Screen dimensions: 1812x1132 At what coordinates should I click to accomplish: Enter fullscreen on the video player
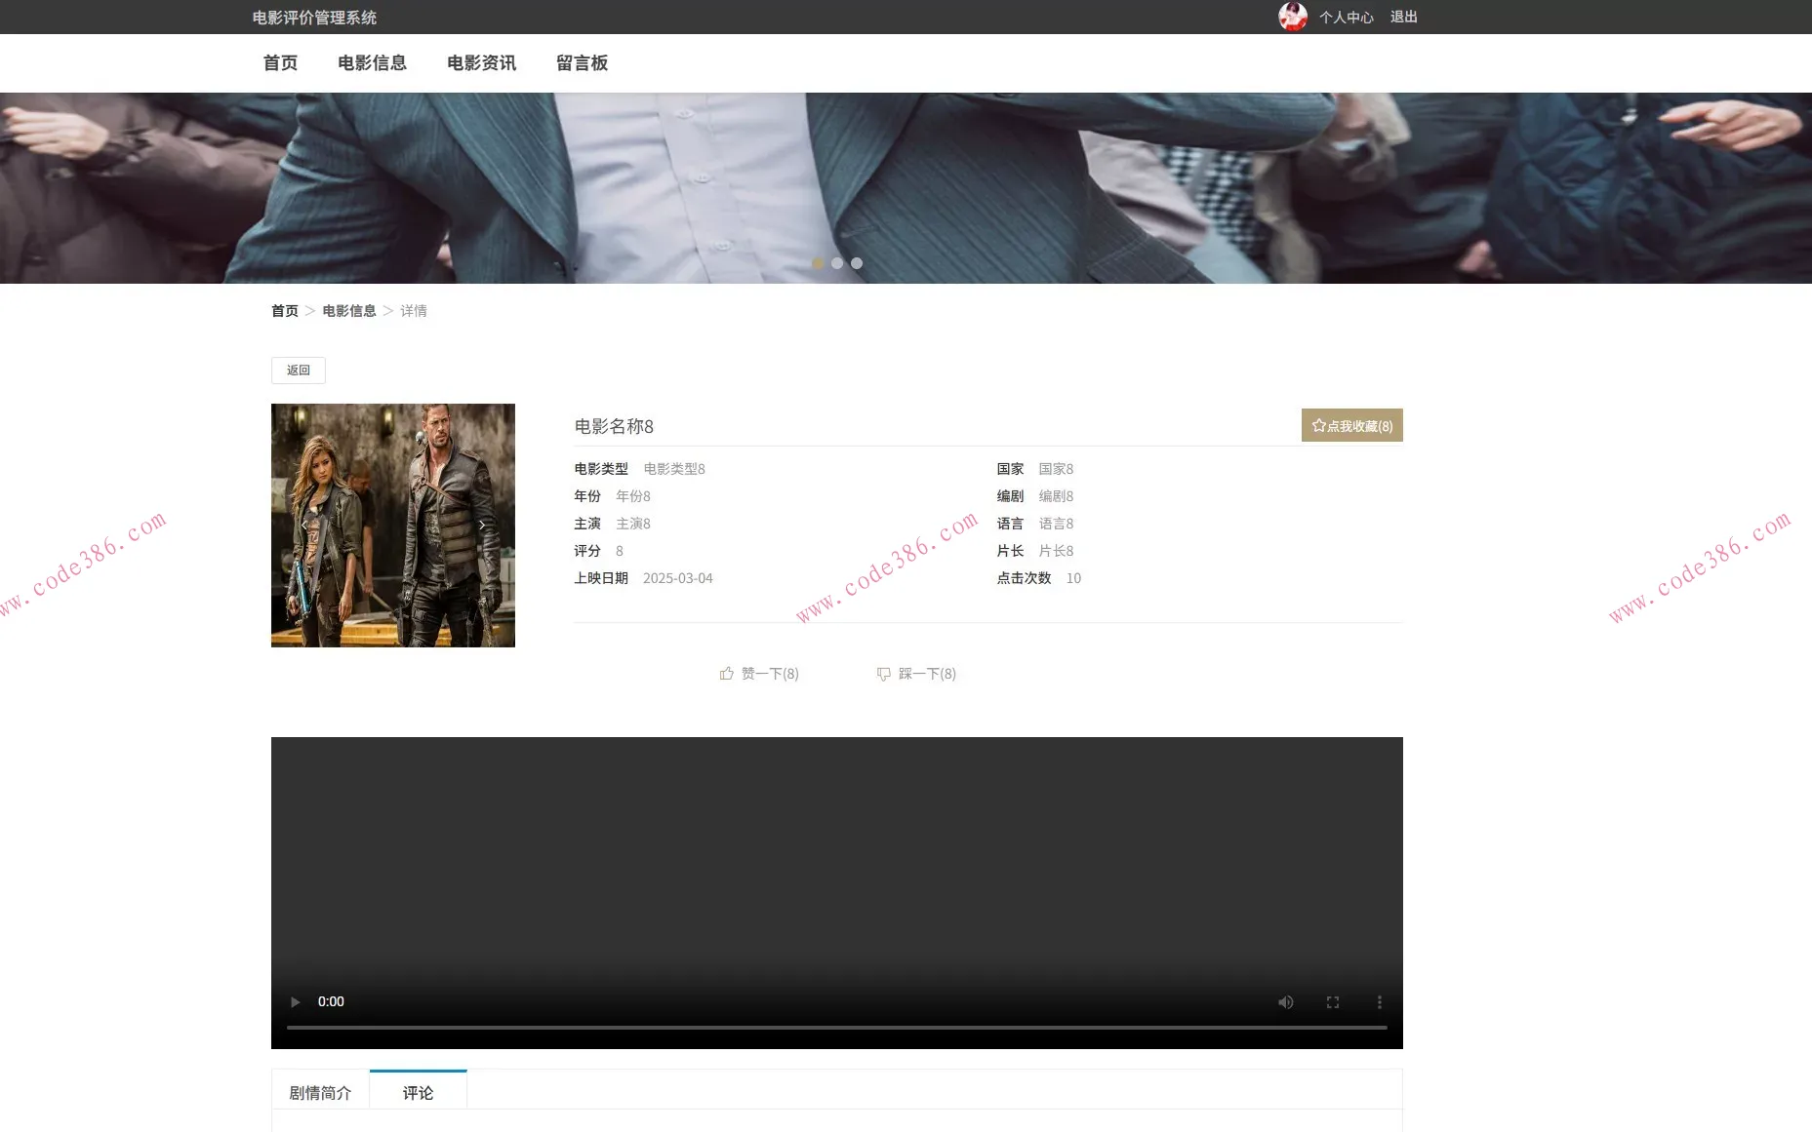(1333, 1002)
